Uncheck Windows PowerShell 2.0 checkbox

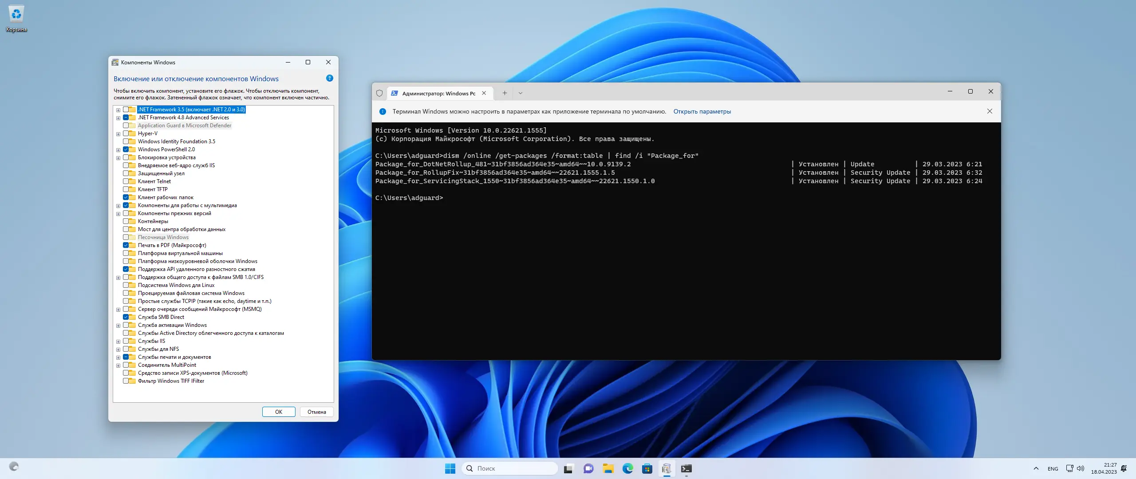(x=126, y=149)
